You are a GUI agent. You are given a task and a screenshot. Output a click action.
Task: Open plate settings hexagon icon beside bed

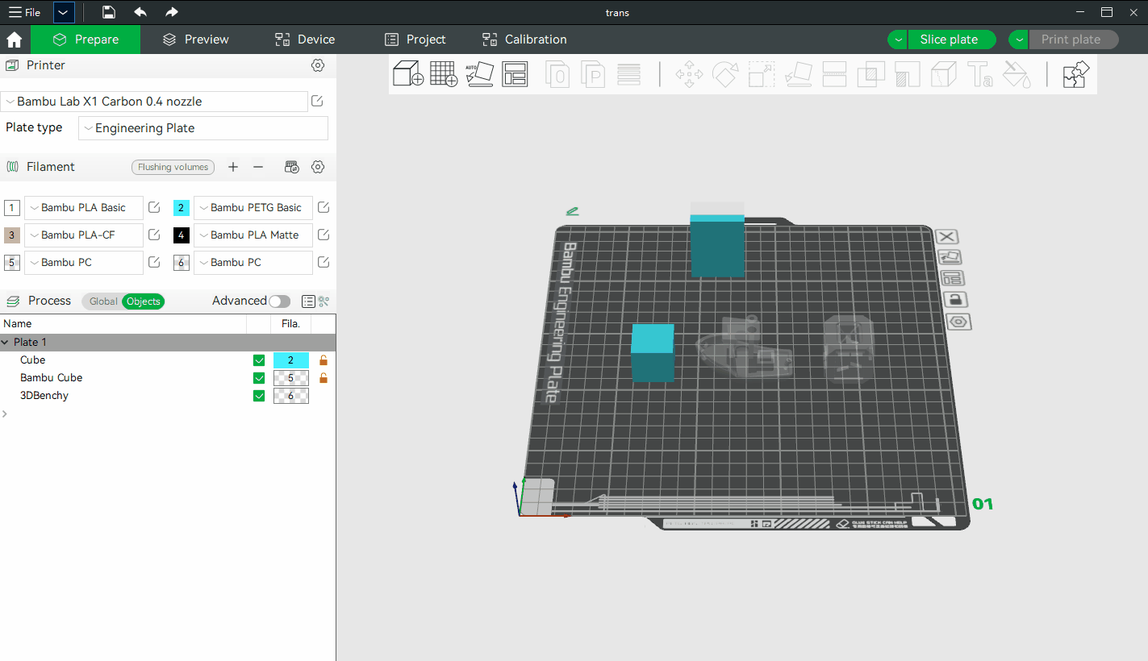(958, 322)
